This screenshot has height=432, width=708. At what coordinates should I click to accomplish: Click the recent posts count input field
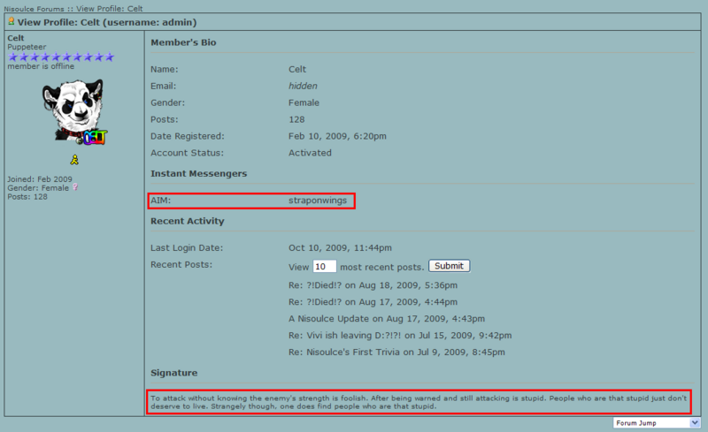point(324,266)
